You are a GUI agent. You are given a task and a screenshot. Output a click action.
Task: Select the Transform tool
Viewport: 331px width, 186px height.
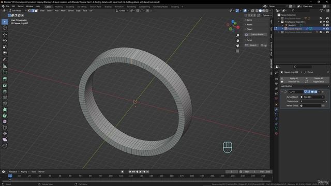[x=5, y=53]
